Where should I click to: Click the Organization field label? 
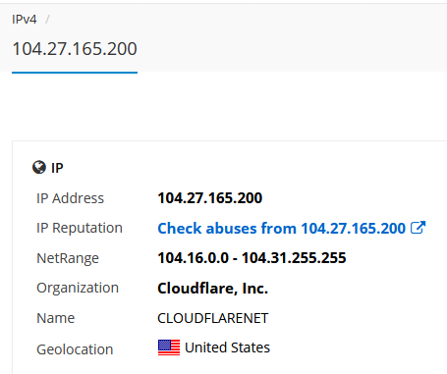[78, 288]
